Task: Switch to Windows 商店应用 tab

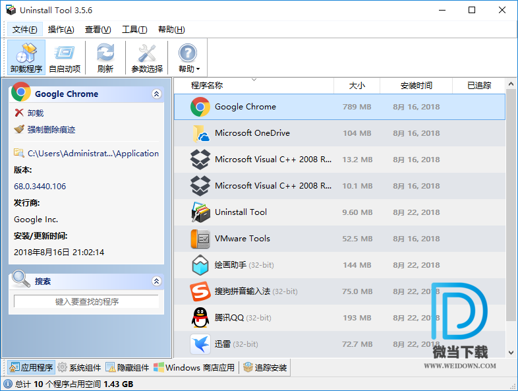Action: click(194, 367)
